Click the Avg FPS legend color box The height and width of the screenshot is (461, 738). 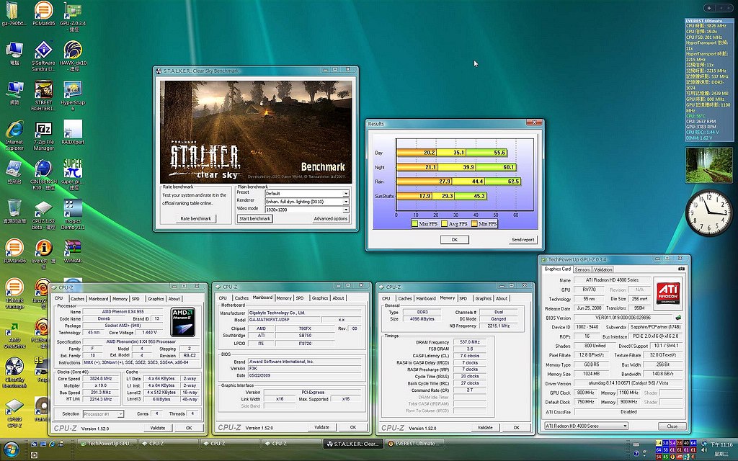point(444,224)
